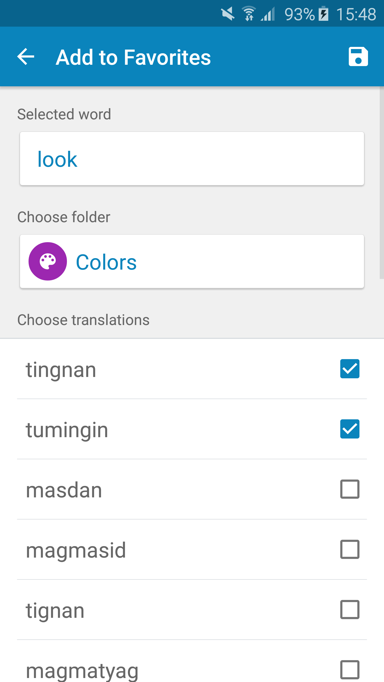This screenshot has height=682, width=384.
Task: Check the masdan translation checkbox
Action: point(350,489)
